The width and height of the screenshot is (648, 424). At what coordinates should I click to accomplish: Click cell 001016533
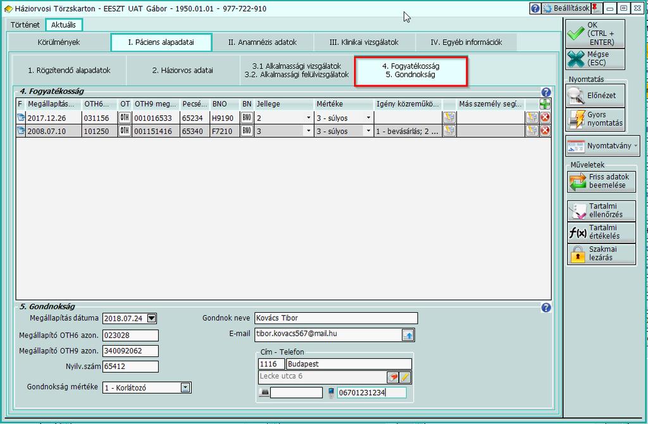(156, 118)
